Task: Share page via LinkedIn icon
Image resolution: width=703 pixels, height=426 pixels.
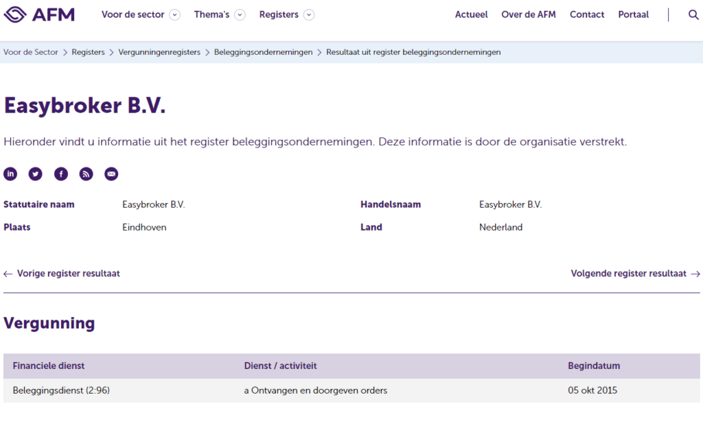Action: pos(10,174)
